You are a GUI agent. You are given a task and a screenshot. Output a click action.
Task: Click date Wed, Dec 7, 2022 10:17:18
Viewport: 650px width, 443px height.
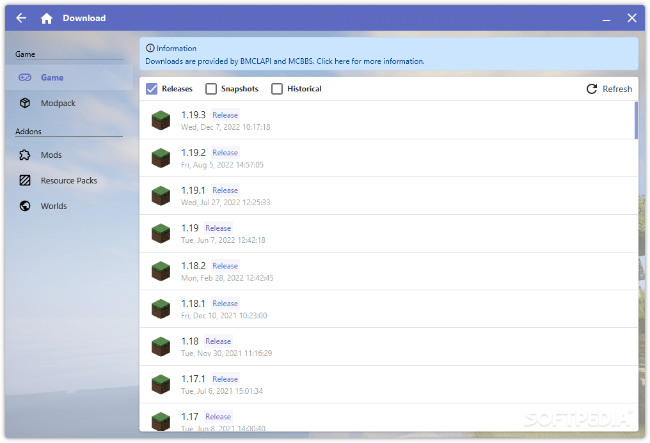[x=225, y=127]
